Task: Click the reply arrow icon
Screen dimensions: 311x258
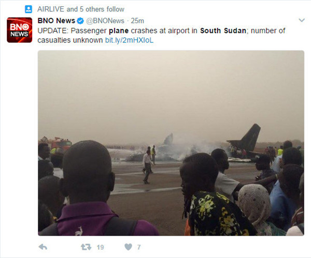Action: pyautogui.click(x=43, y=247)
